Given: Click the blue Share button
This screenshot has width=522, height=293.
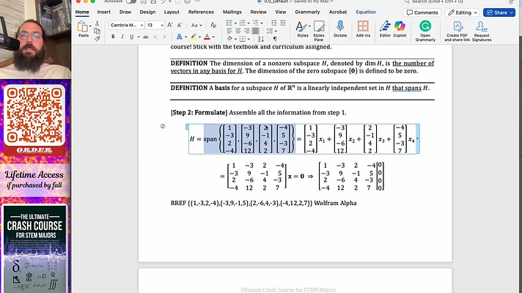Looking at the screenshot, I should tap(499, 12).
